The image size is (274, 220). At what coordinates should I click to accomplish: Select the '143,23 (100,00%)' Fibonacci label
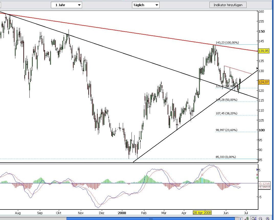click(227, 43)
